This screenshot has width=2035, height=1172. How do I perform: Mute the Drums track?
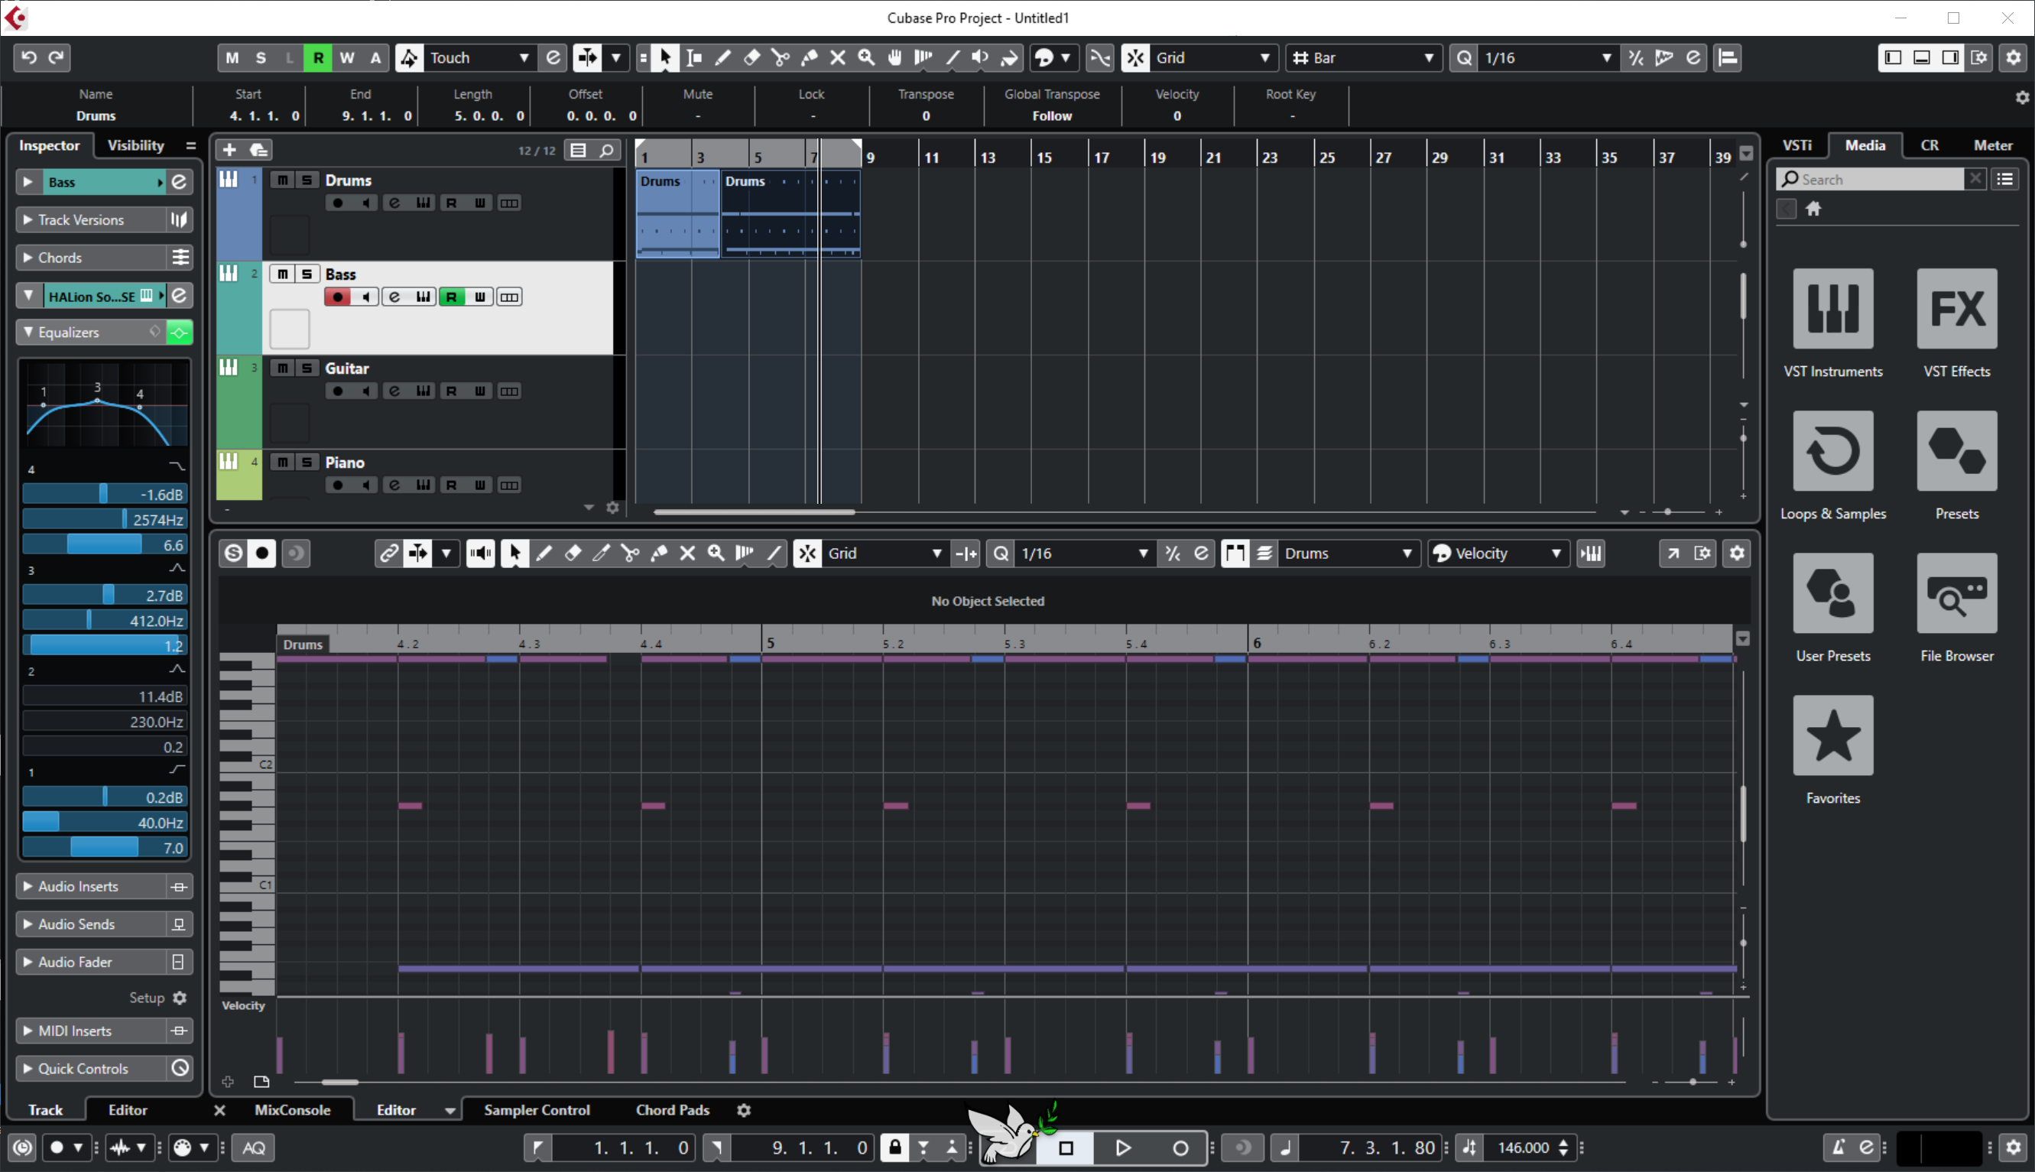click(x=281, y=180)
